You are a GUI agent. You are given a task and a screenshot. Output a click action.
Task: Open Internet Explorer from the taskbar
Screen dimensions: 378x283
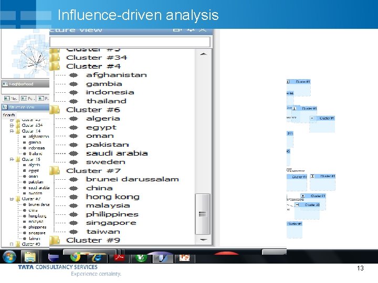(x=97, y=258)
